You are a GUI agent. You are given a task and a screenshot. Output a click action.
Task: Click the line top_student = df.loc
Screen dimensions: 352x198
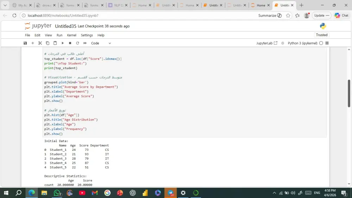point(83,58)
